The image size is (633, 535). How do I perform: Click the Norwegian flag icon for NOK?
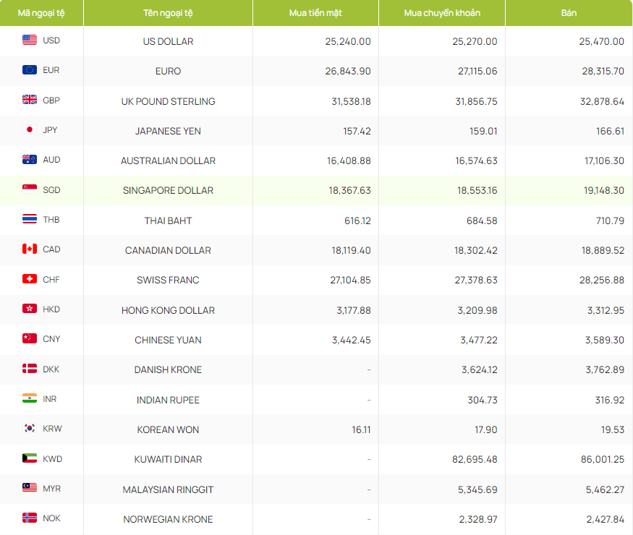point(30,518)
